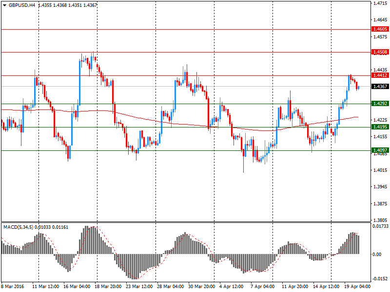Click the 8 Mar 2016 date label
This screenshot has width=390, height=292.
[13, 287]
